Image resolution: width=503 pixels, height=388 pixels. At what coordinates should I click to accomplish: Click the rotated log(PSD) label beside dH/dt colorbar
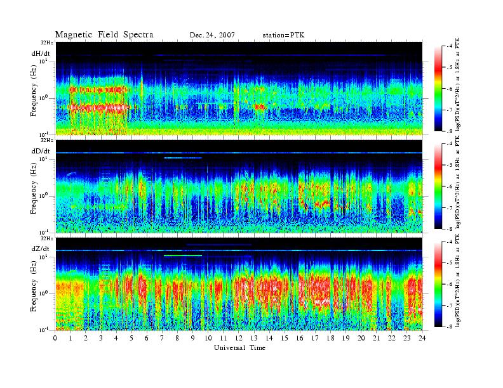click(x=458, y=84)
